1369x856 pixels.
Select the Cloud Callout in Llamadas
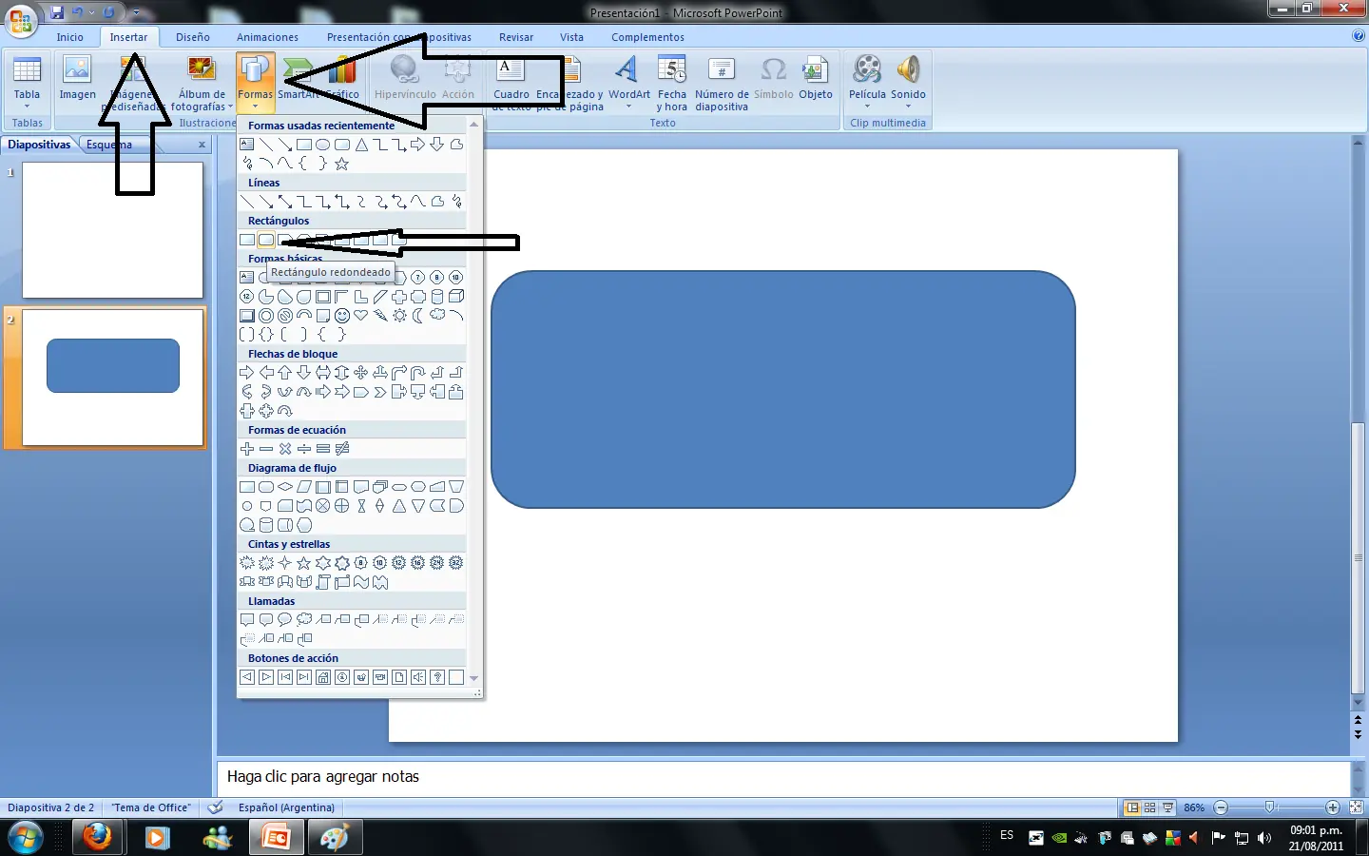pos(304,620)
